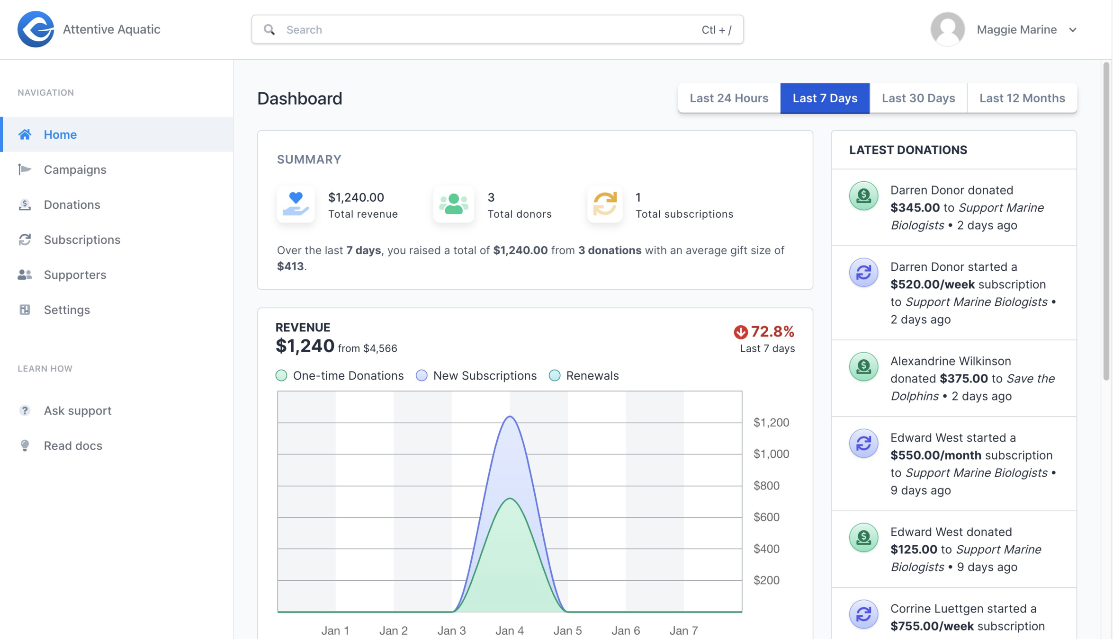The image size is (1113, 639).
Task: Toggle One-time Donations legend series
Action: pos(281,375)
